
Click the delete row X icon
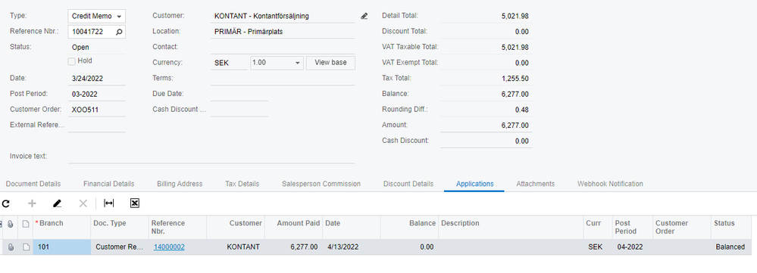tap(83, 203)
